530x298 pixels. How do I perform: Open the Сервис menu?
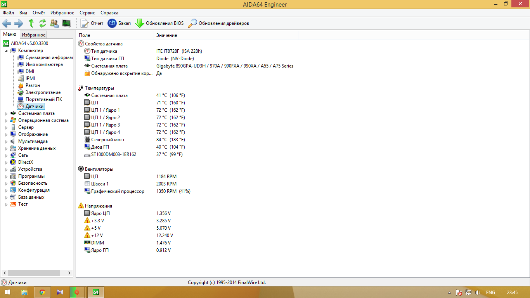click(87, 13)
